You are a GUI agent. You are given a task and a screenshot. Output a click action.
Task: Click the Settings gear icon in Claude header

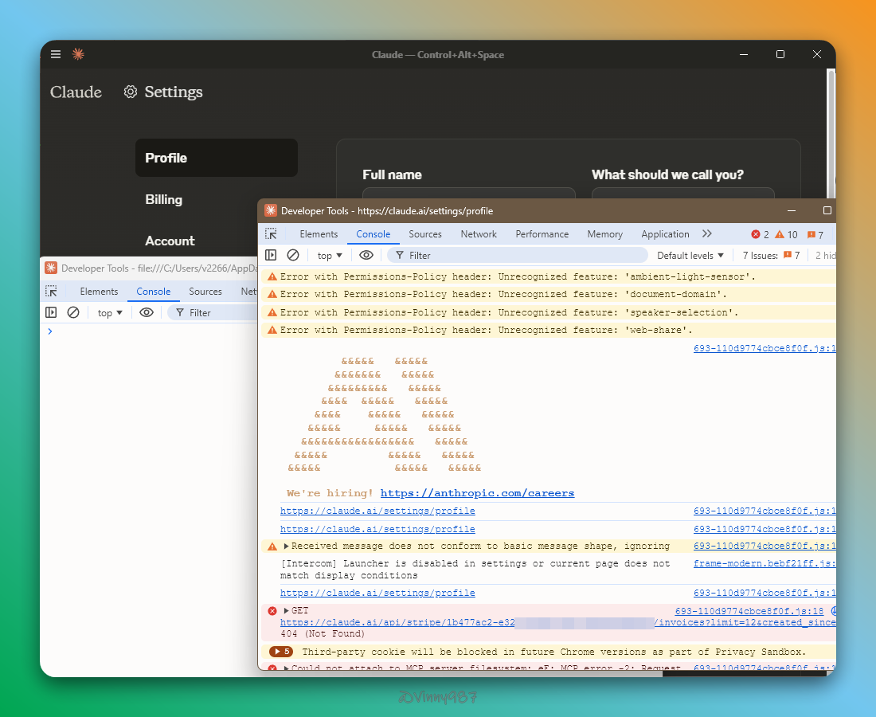pyautogui.click(x=131, y=92)
